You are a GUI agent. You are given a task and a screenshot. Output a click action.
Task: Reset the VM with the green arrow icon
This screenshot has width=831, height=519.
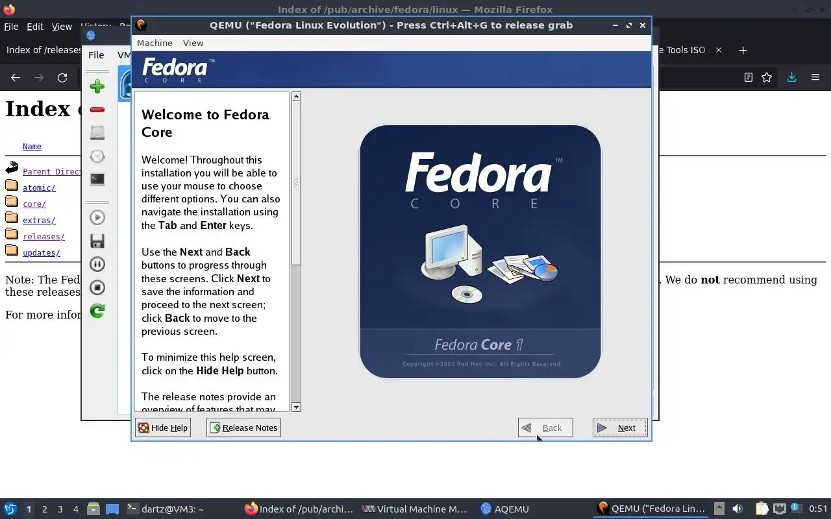point(97,311)
